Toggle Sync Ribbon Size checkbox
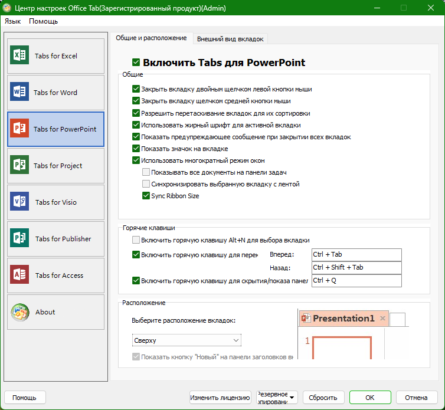This screenshot has width=445, height=410. click(x=146, y=196)
